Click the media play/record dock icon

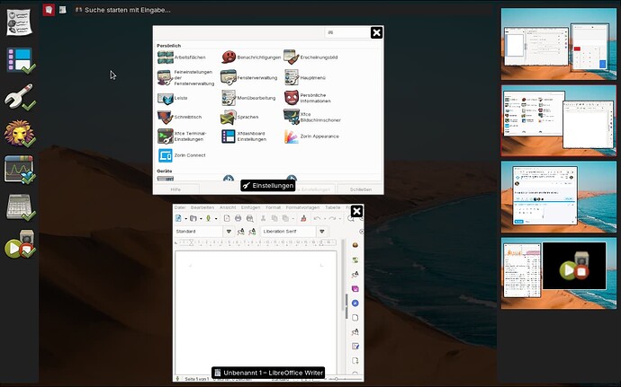[x=19, y=244]
